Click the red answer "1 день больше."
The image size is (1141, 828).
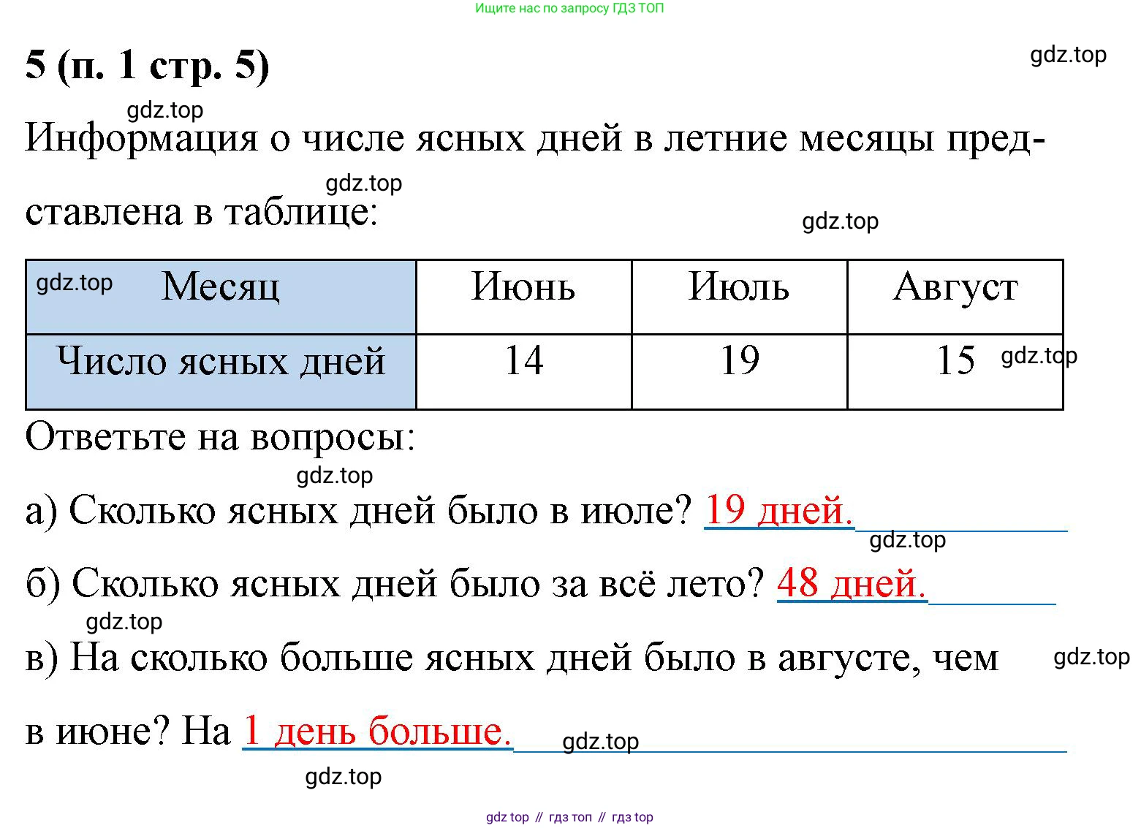click(x=377, y=730)
